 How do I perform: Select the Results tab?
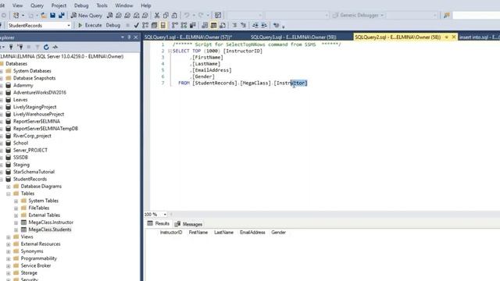159,224
